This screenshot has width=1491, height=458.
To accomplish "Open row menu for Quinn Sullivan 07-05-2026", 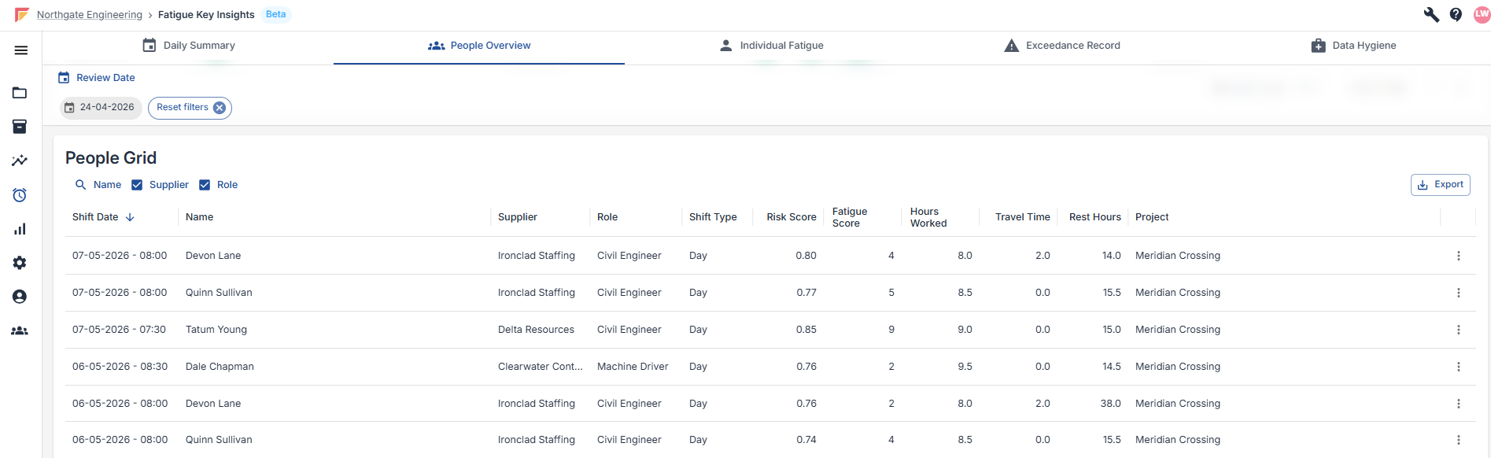I will (x=1458, y=293).
